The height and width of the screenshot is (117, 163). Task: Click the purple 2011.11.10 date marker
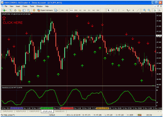point(16,108)
